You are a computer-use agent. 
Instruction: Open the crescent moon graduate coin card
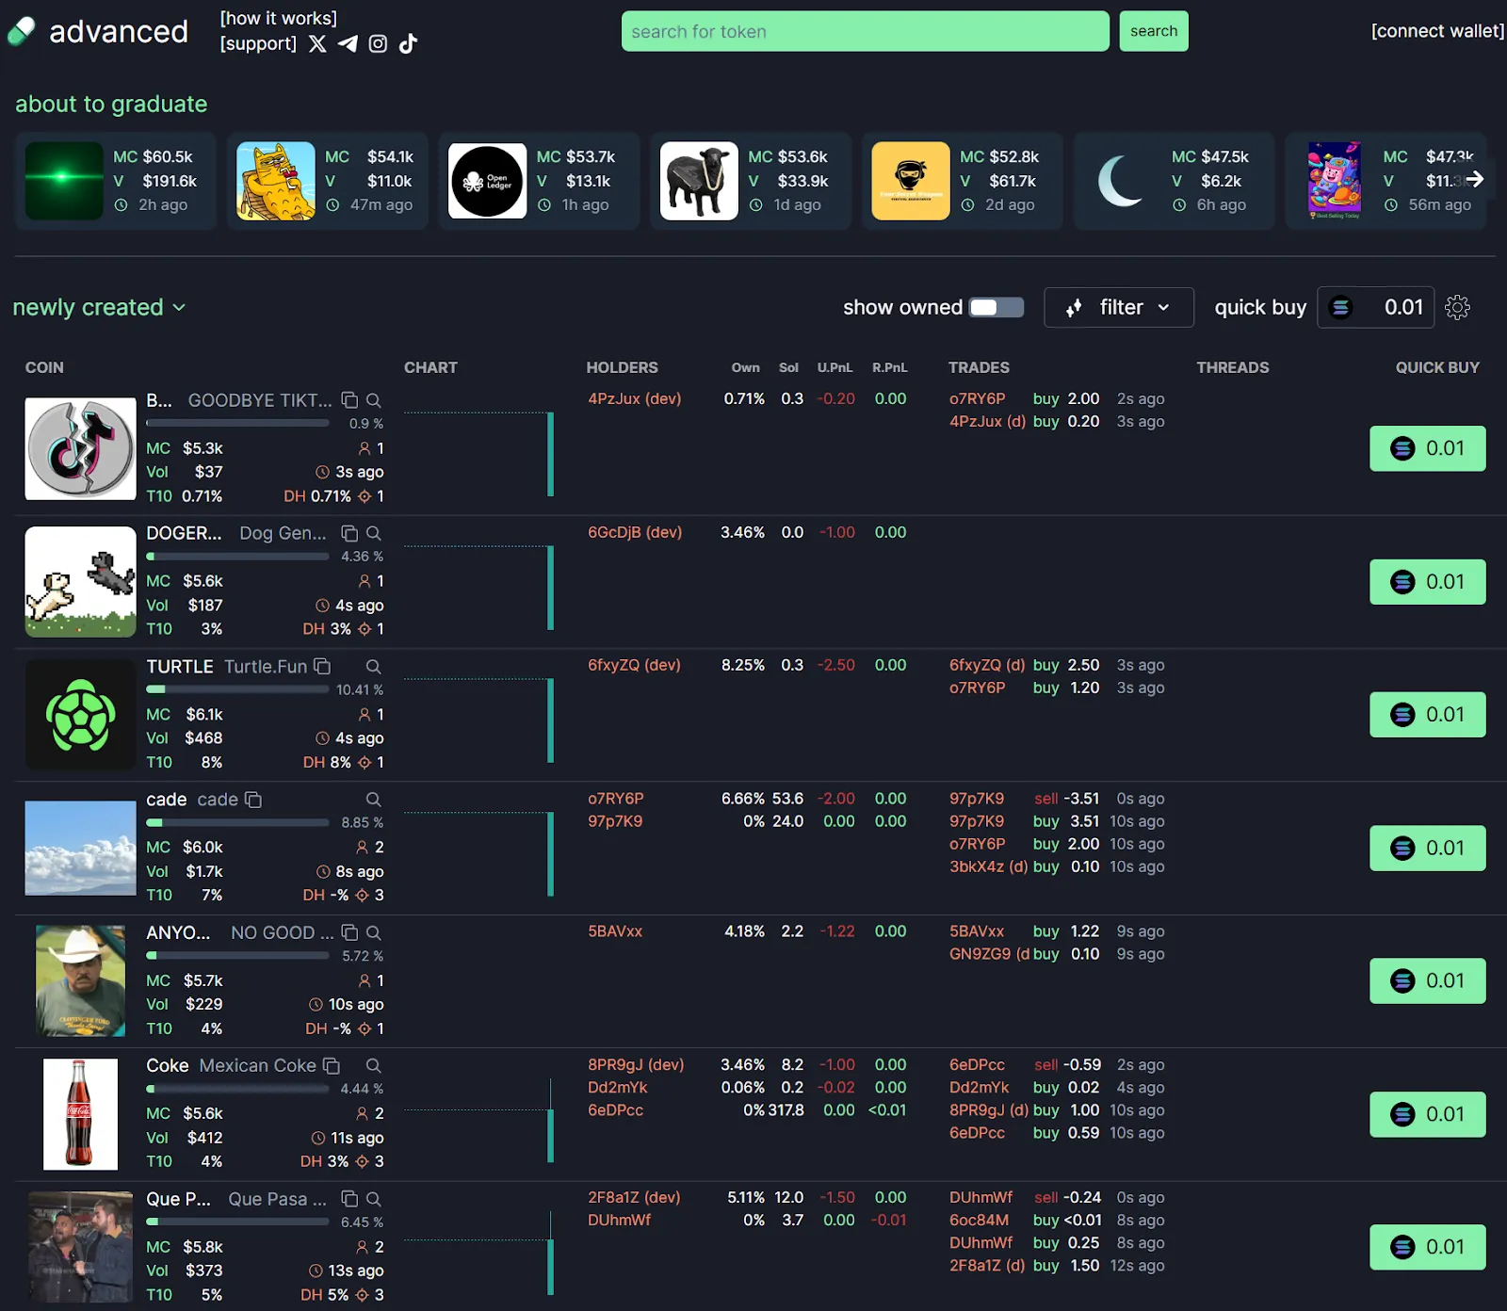pos(1174,181)
